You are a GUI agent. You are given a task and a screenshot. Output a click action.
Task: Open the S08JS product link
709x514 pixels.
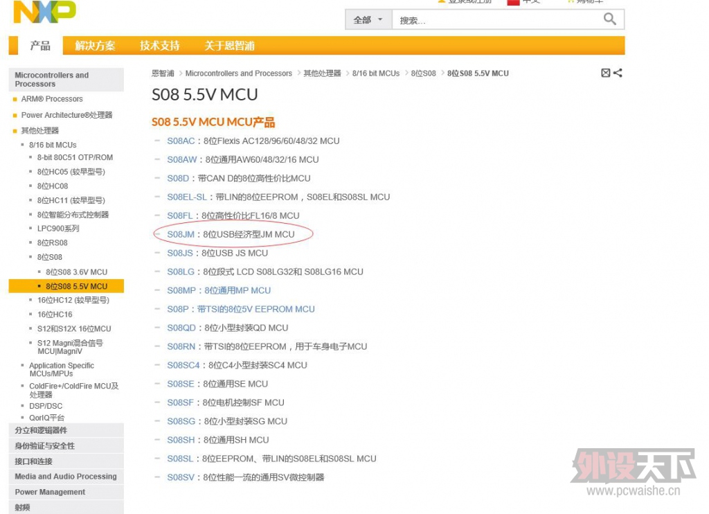[x=180, y=253]
